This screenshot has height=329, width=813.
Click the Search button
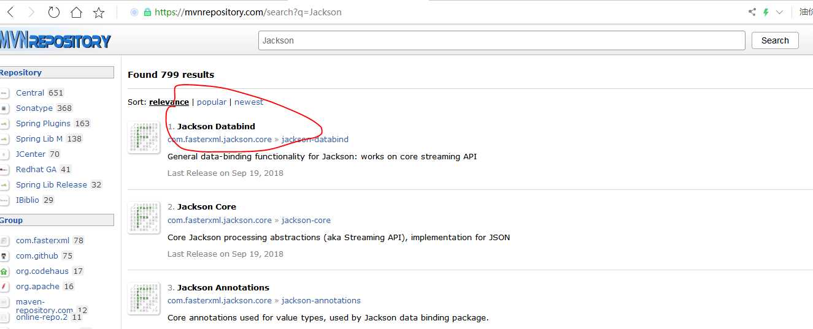pos(775,40)
